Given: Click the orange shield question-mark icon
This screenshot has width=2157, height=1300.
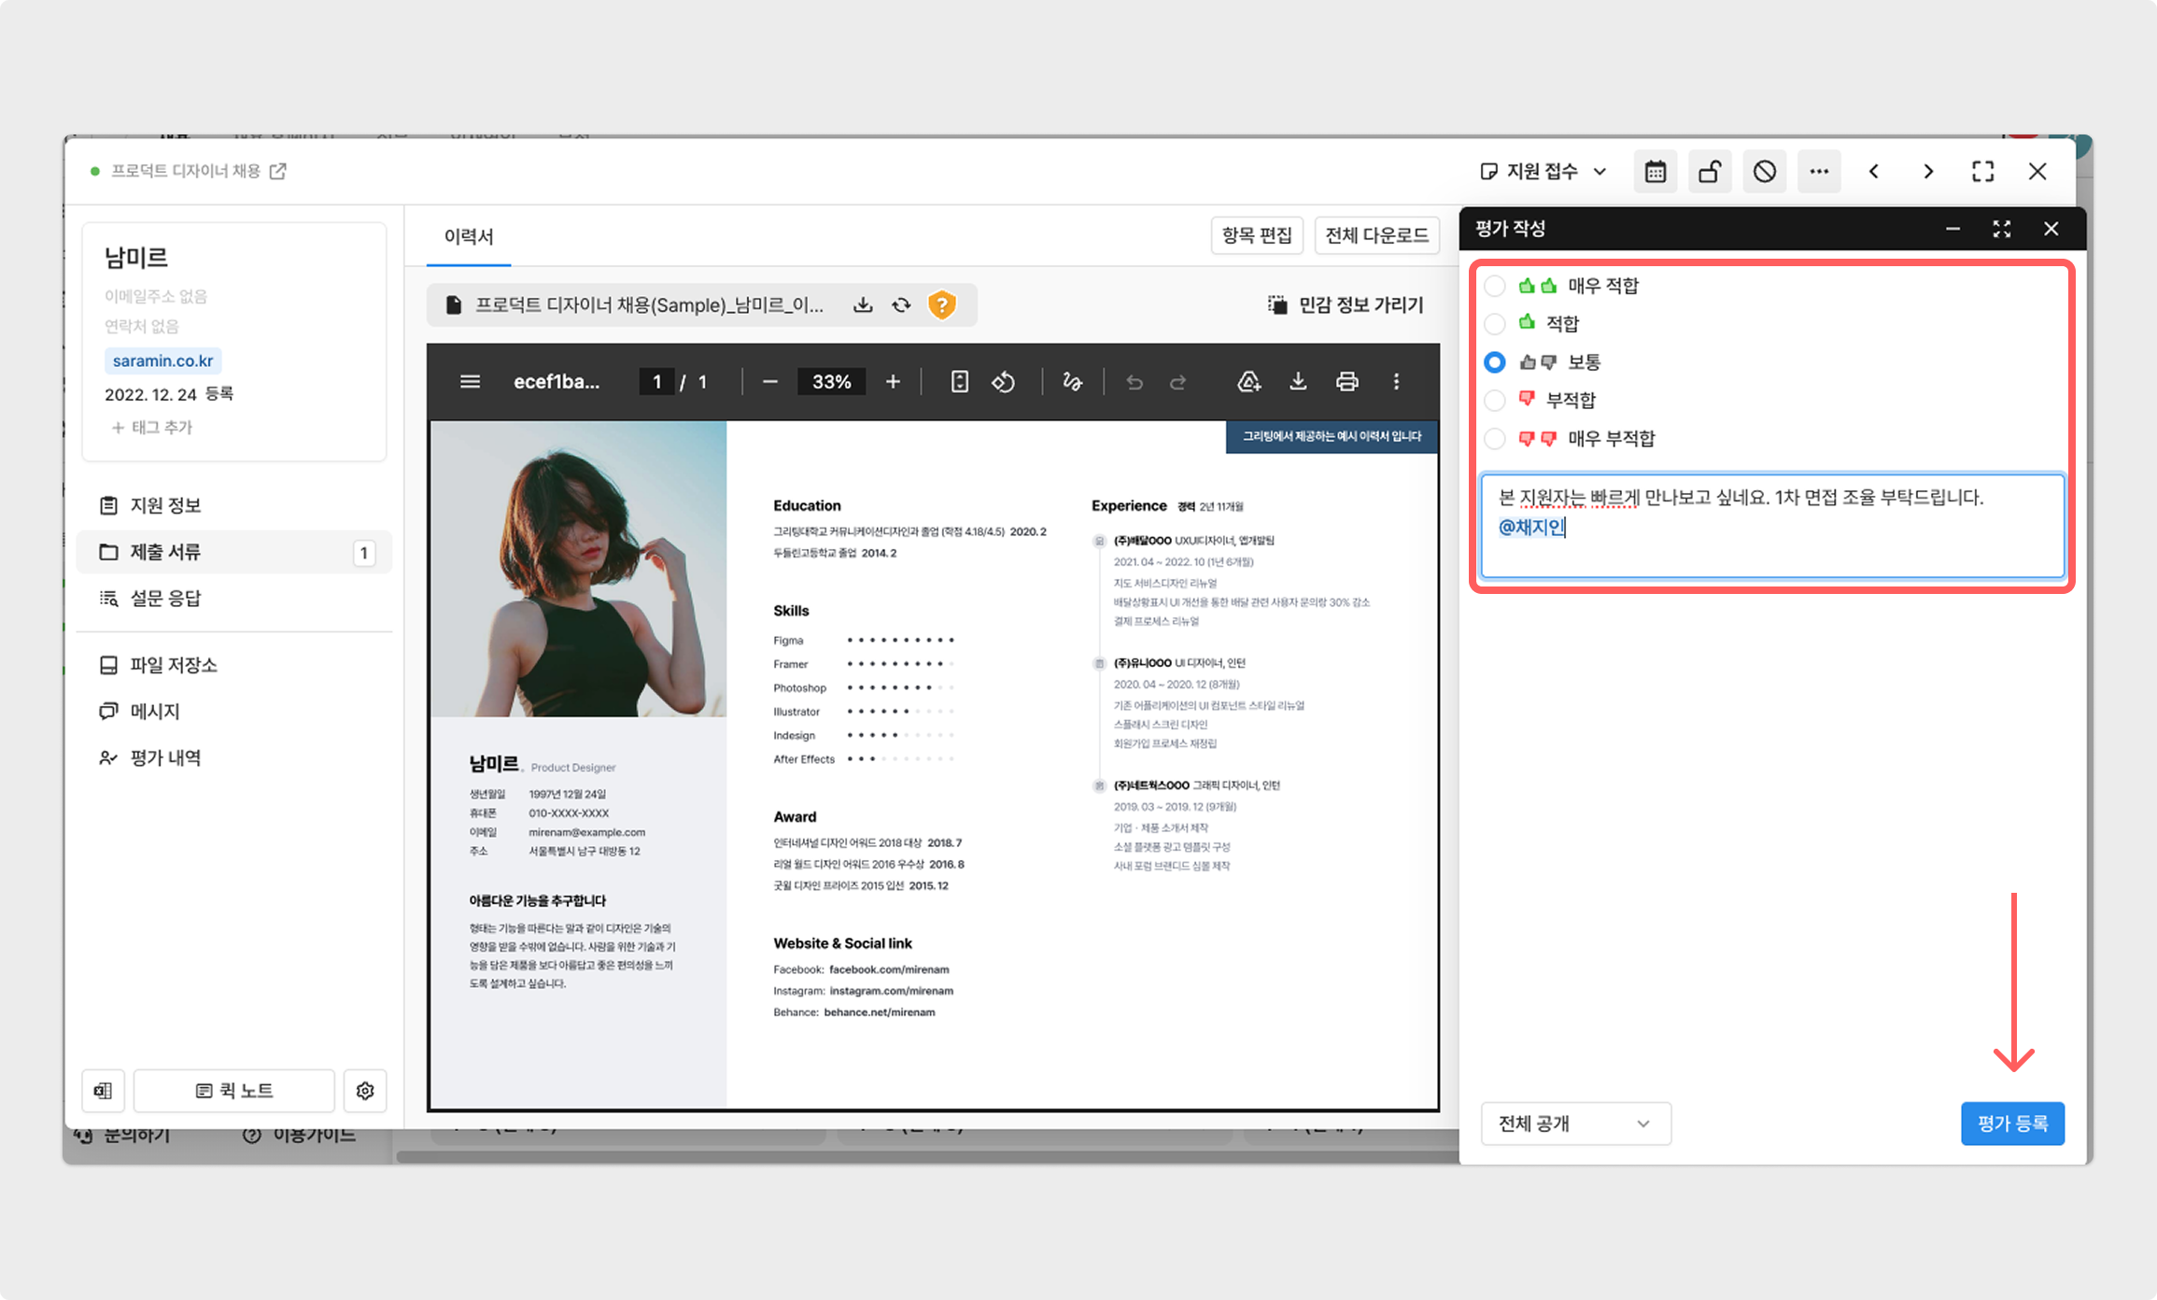Looking at the screenshot, I should click(x=942, y=305).
